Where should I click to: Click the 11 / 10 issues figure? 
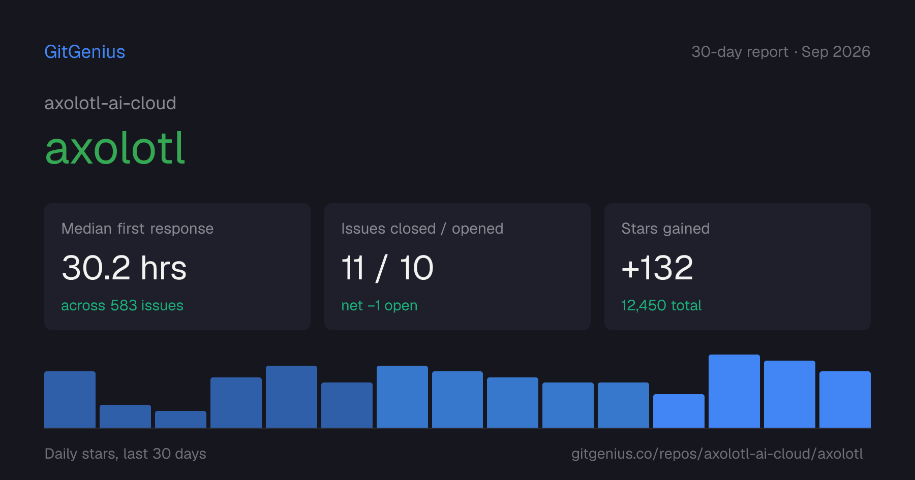[x=387, y=268]
